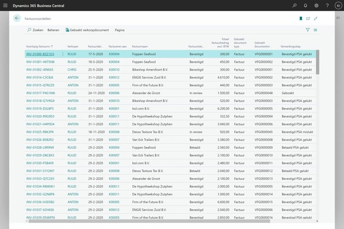Change list layout view icon
This screenshot has width=344, height=229.
point(315,30)
